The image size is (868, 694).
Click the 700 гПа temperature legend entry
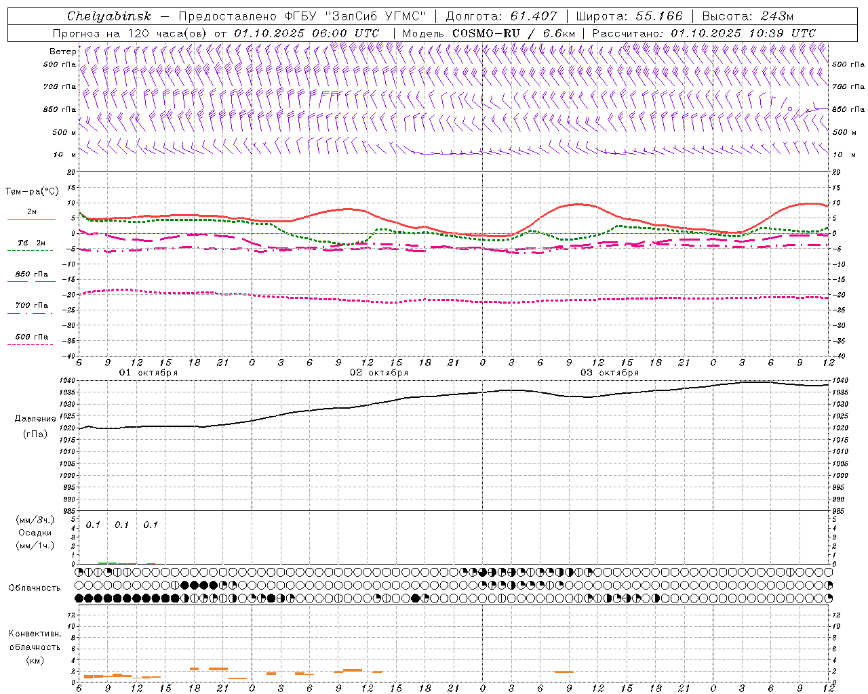(x=31, y=306)
